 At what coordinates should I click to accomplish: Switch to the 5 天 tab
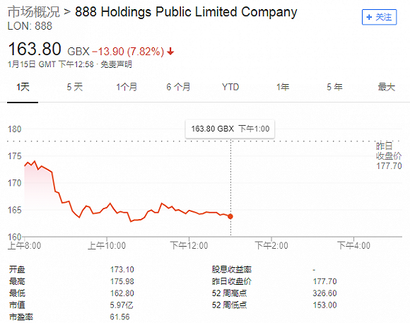tap(74, 87)
